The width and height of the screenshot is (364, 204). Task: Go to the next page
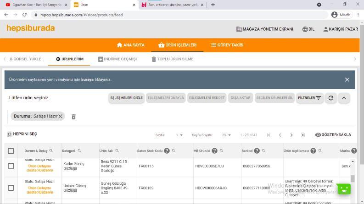(291, 135)
